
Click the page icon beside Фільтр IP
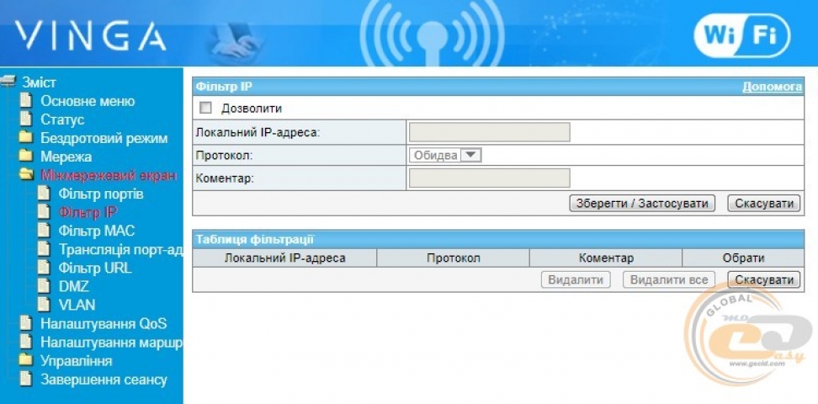pos(45,212)
